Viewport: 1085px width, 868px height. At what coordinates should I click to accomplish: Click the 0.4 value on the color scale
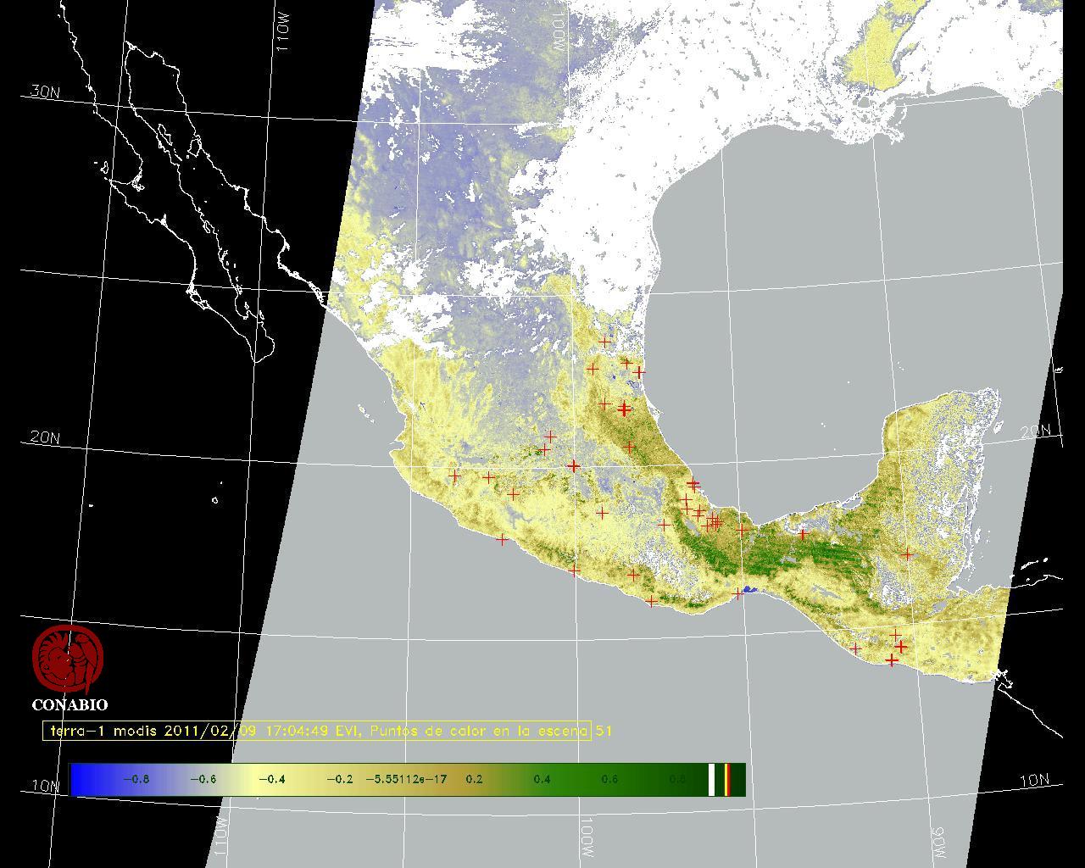click(x=542, y=779)
